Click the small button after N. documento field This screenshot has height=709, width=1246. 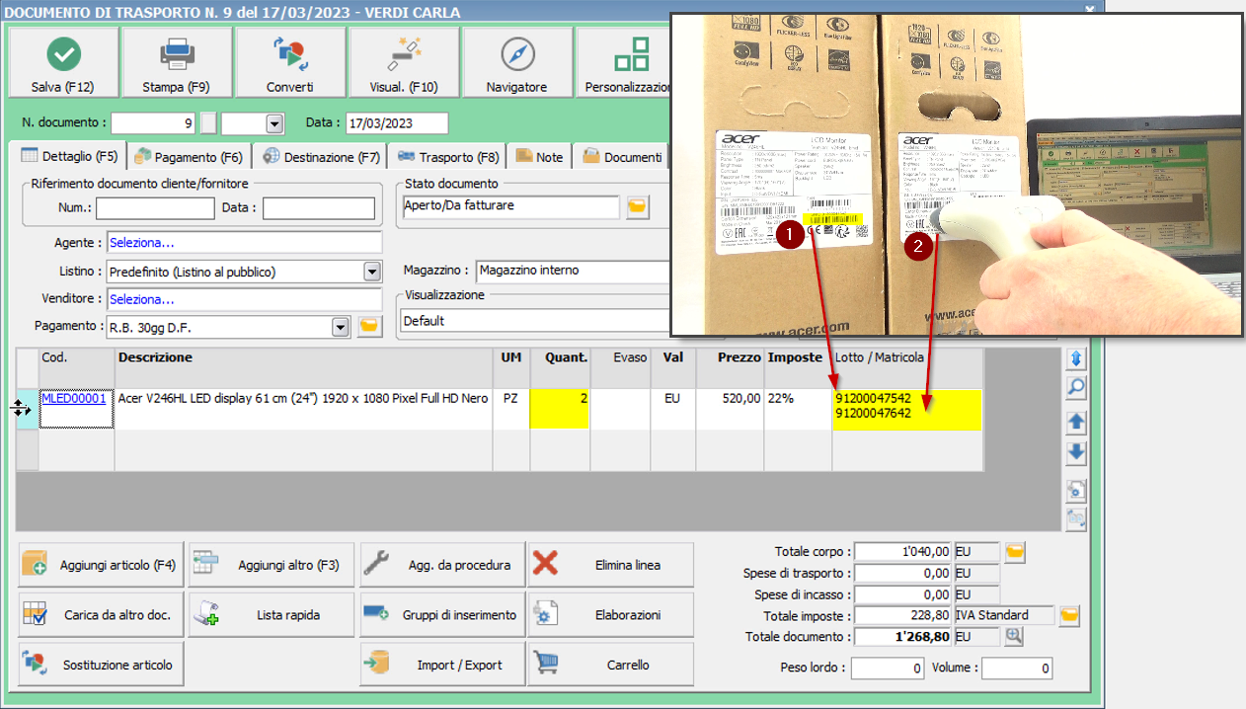point(208,123)
